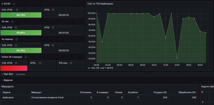Click the Арбитраж cell in the table
This screenshot has width=214, height=105.
[8, 97]
